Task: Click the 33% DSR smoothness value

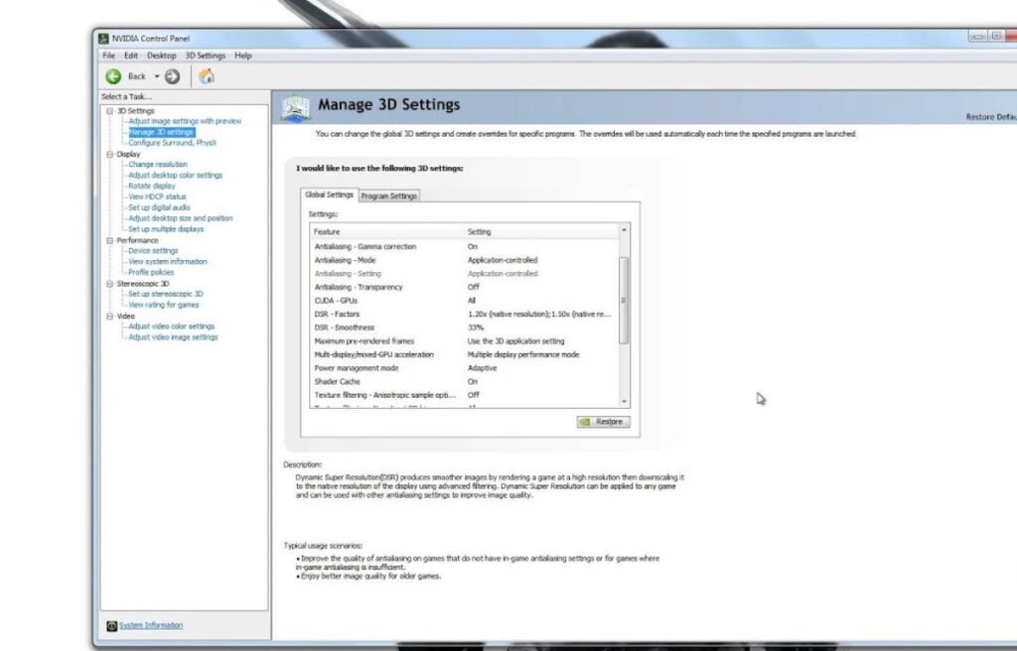Action: pos(476,328)
